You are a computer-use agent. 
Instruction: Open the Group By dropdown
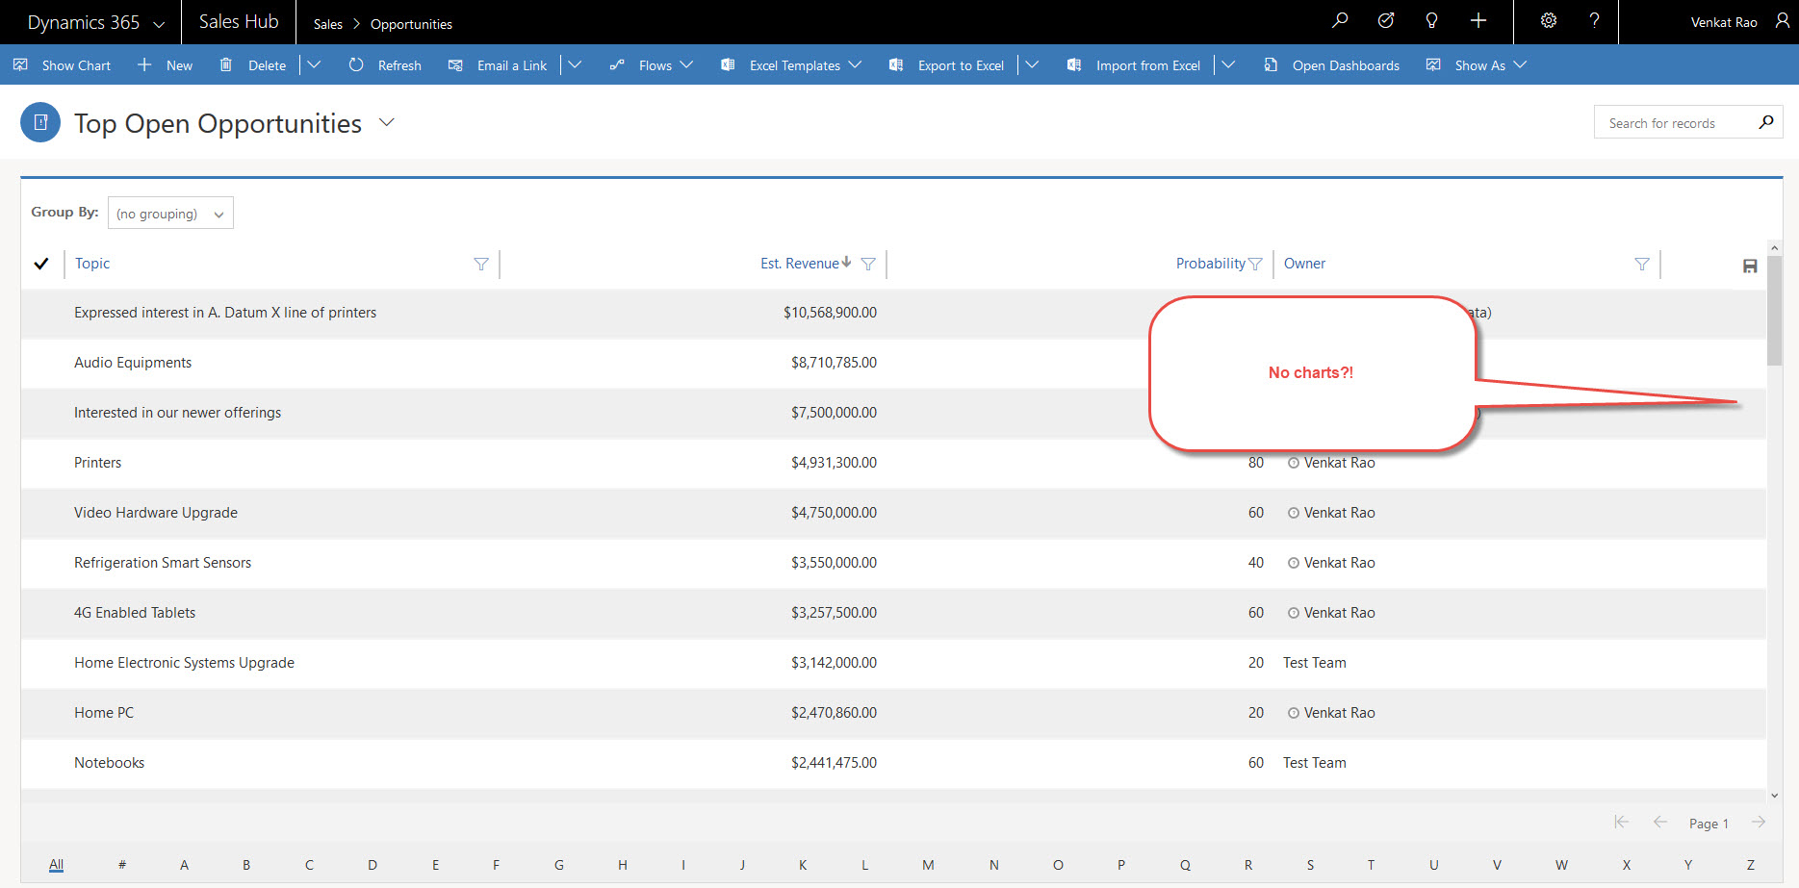click(x=170, y=214)
